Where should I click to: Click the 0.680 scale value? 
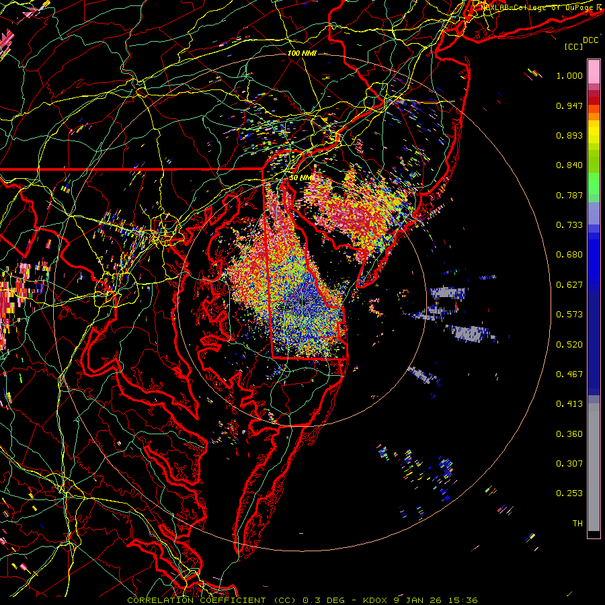pyautogui.click(x=569, y=255)
